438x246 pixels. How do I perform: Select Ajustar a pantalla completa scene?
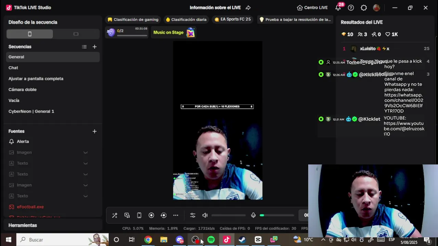click(53, 79)
